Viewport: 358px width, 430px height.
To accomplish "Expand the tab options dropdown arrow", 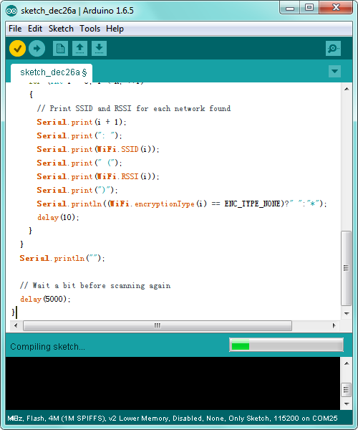I will coord(334,71).
